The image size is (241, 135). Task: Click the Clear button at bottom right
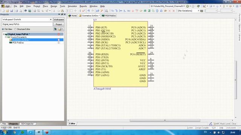pyautogui.click(x=234, y=124)
